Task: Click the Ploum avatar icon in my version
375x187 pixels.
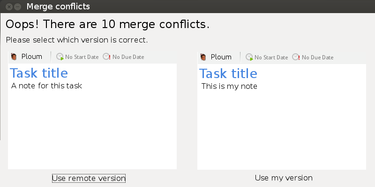Action: tap(203, 57)
